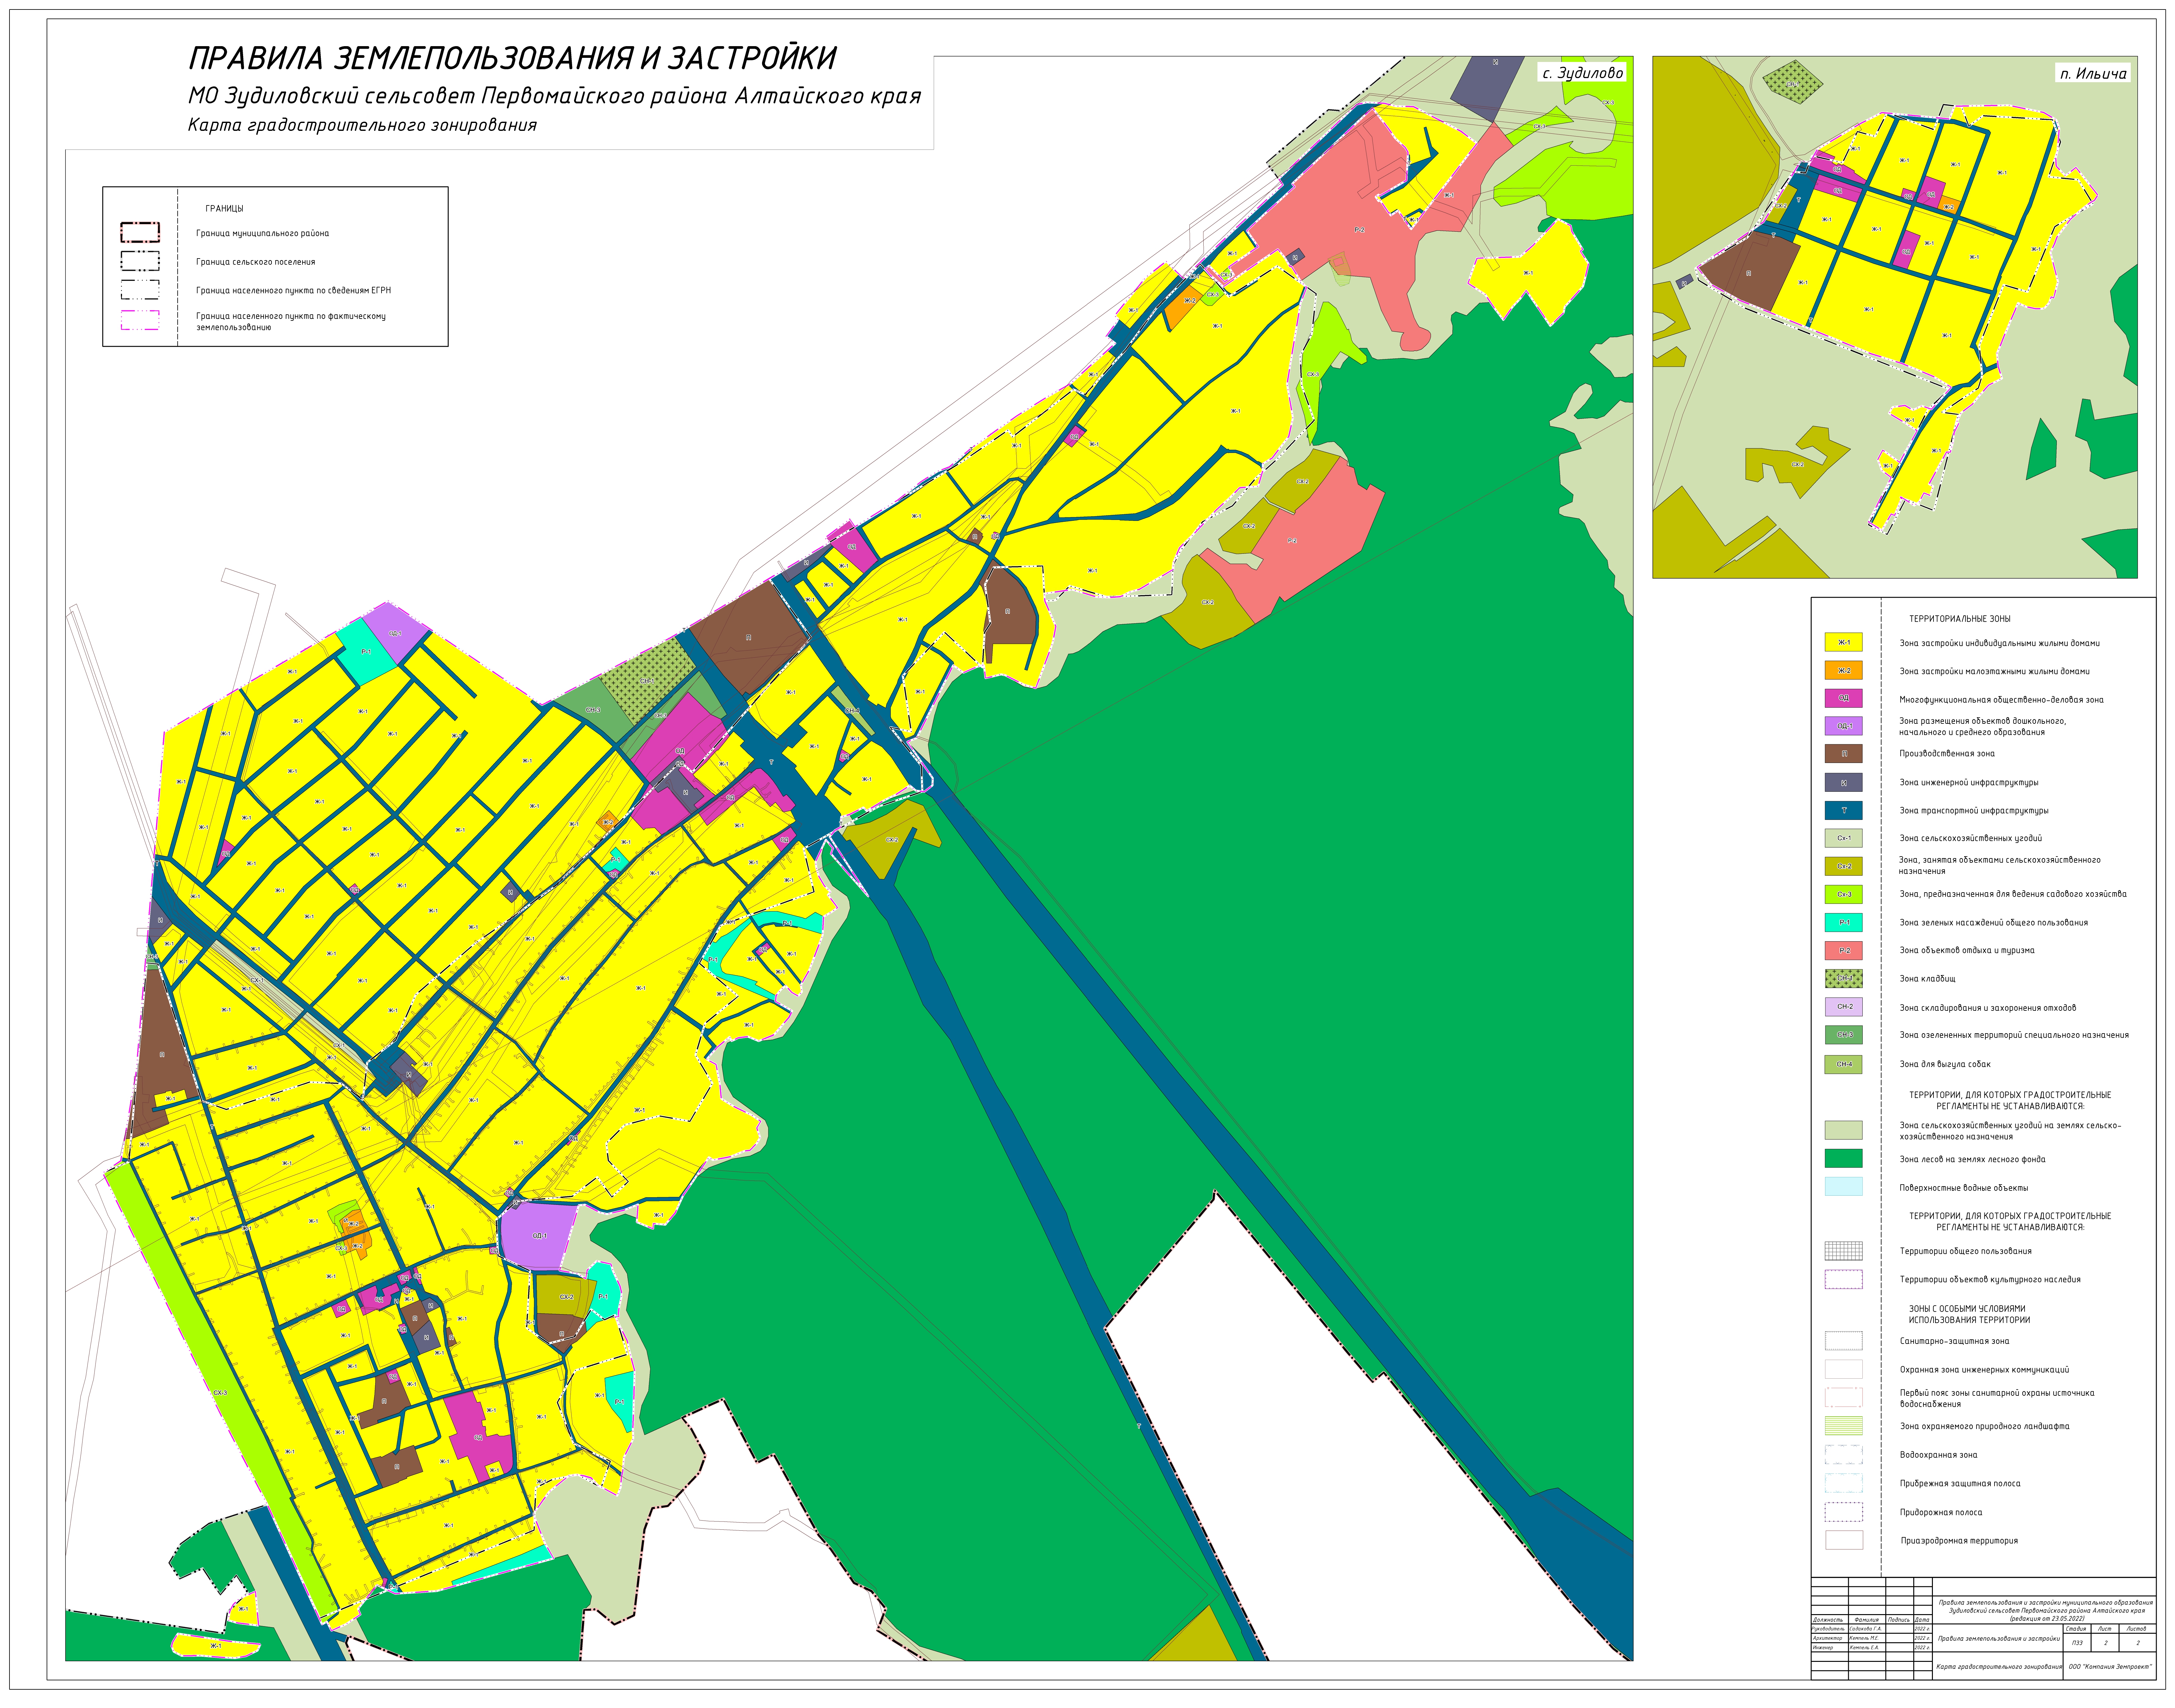This screenshot has width=2175, height=1708.
Task: Click 'Придорожная полоса' legend text
Action: click(x=1941, y=1513)
